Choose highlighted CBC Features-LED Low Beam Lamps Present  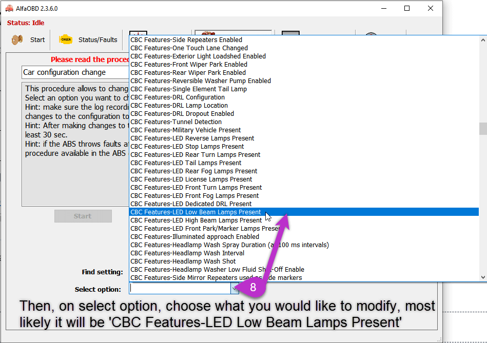pyautogui.click(x=304, y=212)
